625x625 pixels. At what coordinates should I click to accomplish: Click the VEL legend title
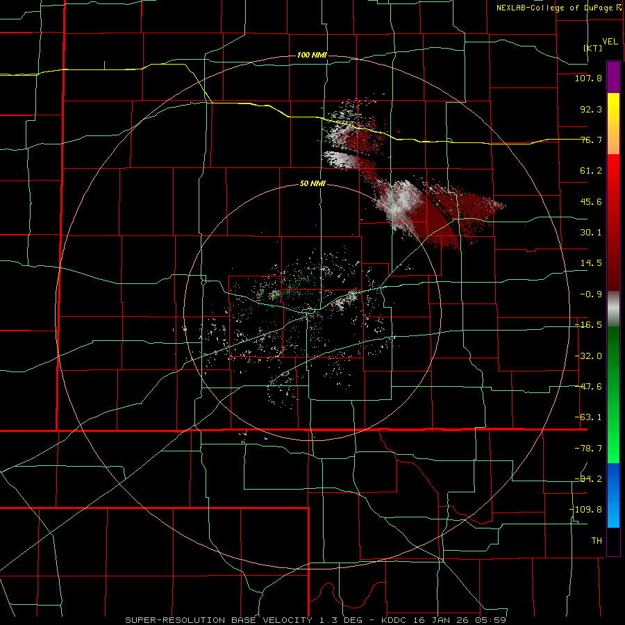[610, 41]
